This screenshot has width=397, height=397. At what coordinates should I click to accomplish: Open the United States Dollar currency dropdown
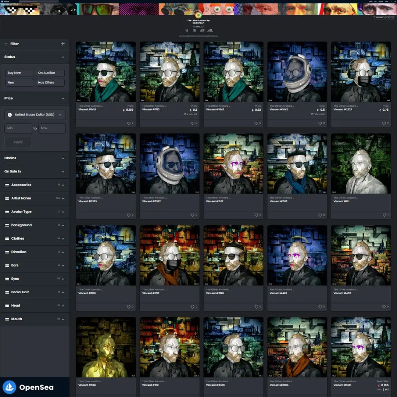(x=35, y=115)
